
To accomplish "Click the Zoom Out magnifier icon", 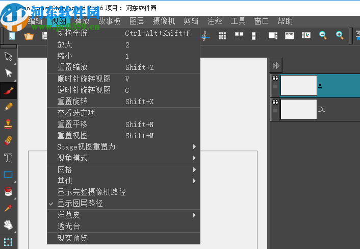I will 323,35.
